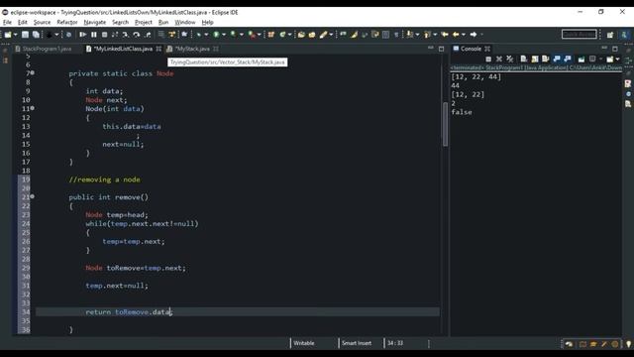
Task: Click the Next Annotation icon
Action: pos(409,35)
